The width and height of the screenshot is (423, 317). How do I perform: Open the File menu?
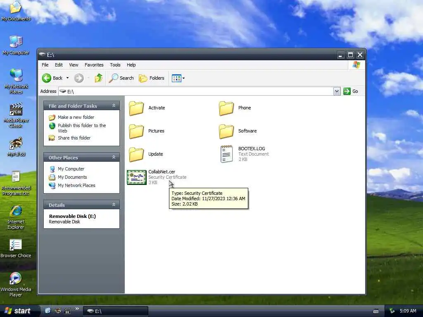(x=45, y=65)
